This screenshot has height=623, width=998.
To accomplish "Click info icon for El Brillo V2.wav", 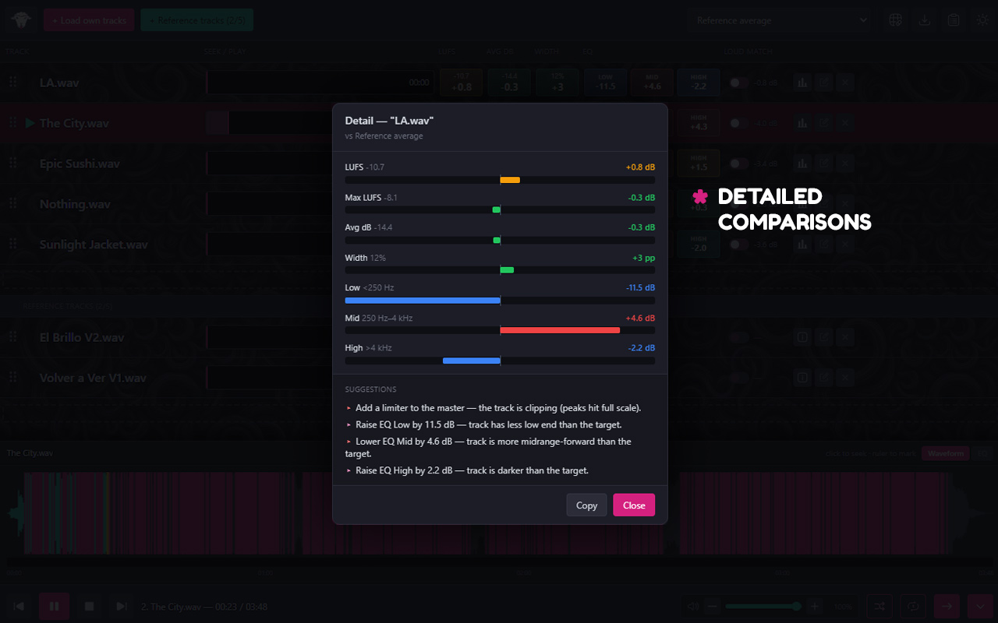I will click(x=802, y=338).
